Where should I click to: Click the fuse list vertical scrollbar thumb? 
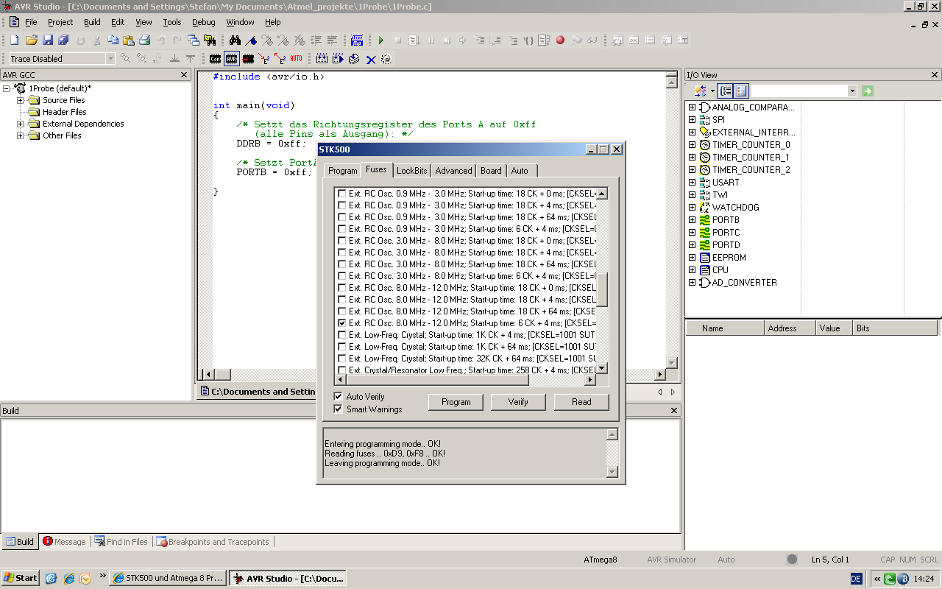pos(601,289)
